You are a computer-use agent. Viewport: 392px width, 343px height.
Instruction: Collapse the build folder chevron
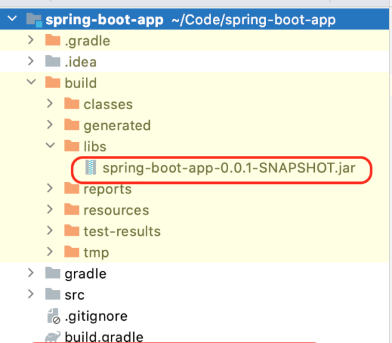[31, 82]
